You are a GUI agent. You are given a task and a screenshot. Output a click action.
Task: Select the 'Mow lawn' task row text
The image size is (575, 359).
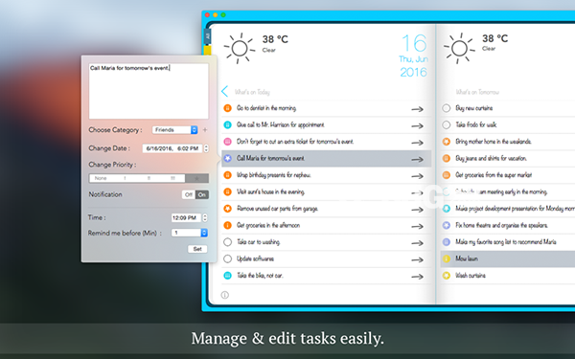(x=467, y=258)
